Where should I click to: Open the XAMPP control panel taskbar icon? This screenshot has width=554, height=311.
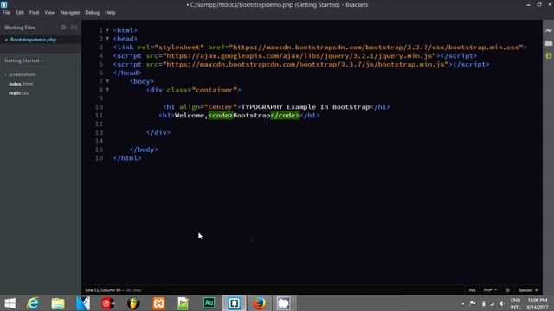point(158,303)
